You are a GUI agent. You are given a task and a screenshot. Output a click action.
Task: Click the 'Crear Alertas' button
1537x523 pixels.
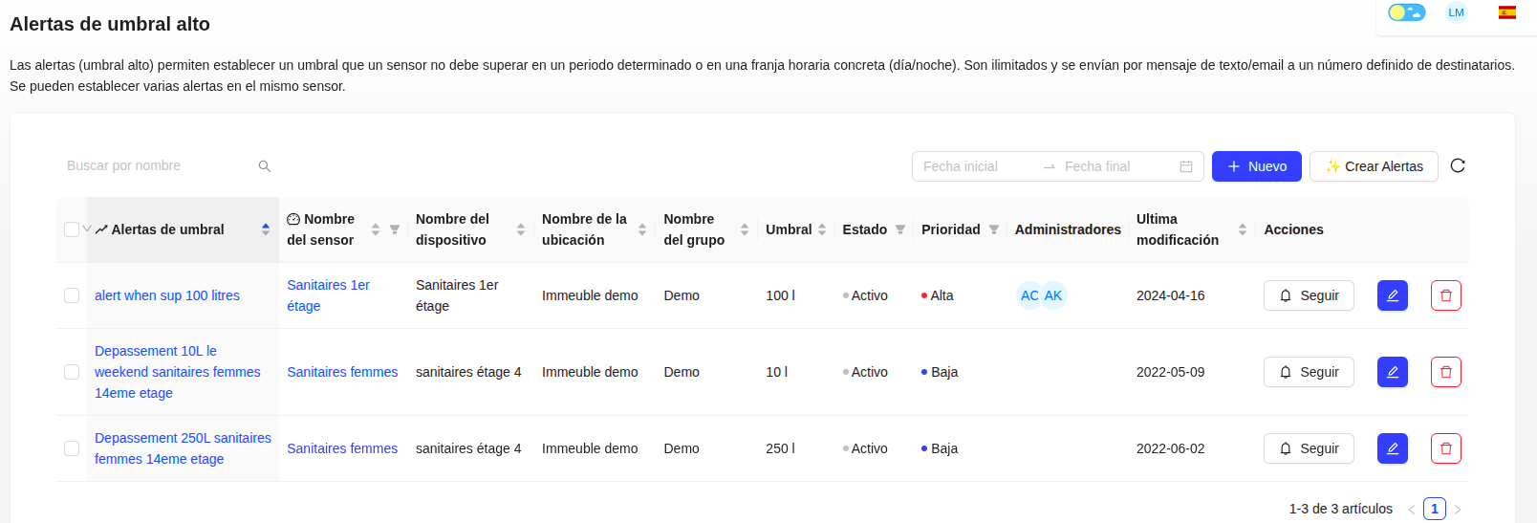point(1374,166)
